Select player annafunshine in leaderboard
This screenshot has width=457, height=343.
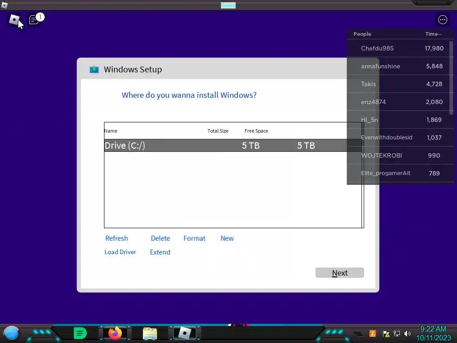[400, 66]
